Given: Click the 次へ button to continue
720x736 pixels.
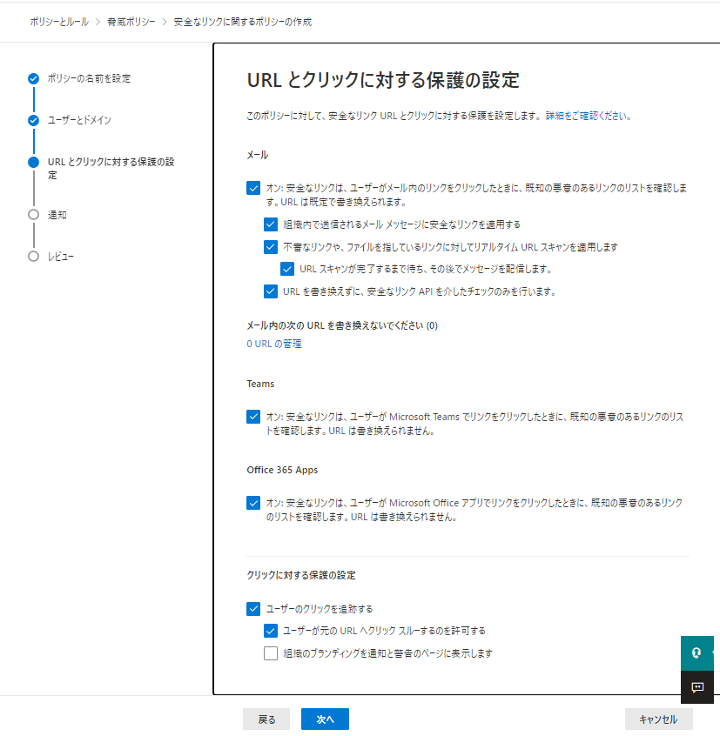Looking at the screenshot, I should point(324,719).
